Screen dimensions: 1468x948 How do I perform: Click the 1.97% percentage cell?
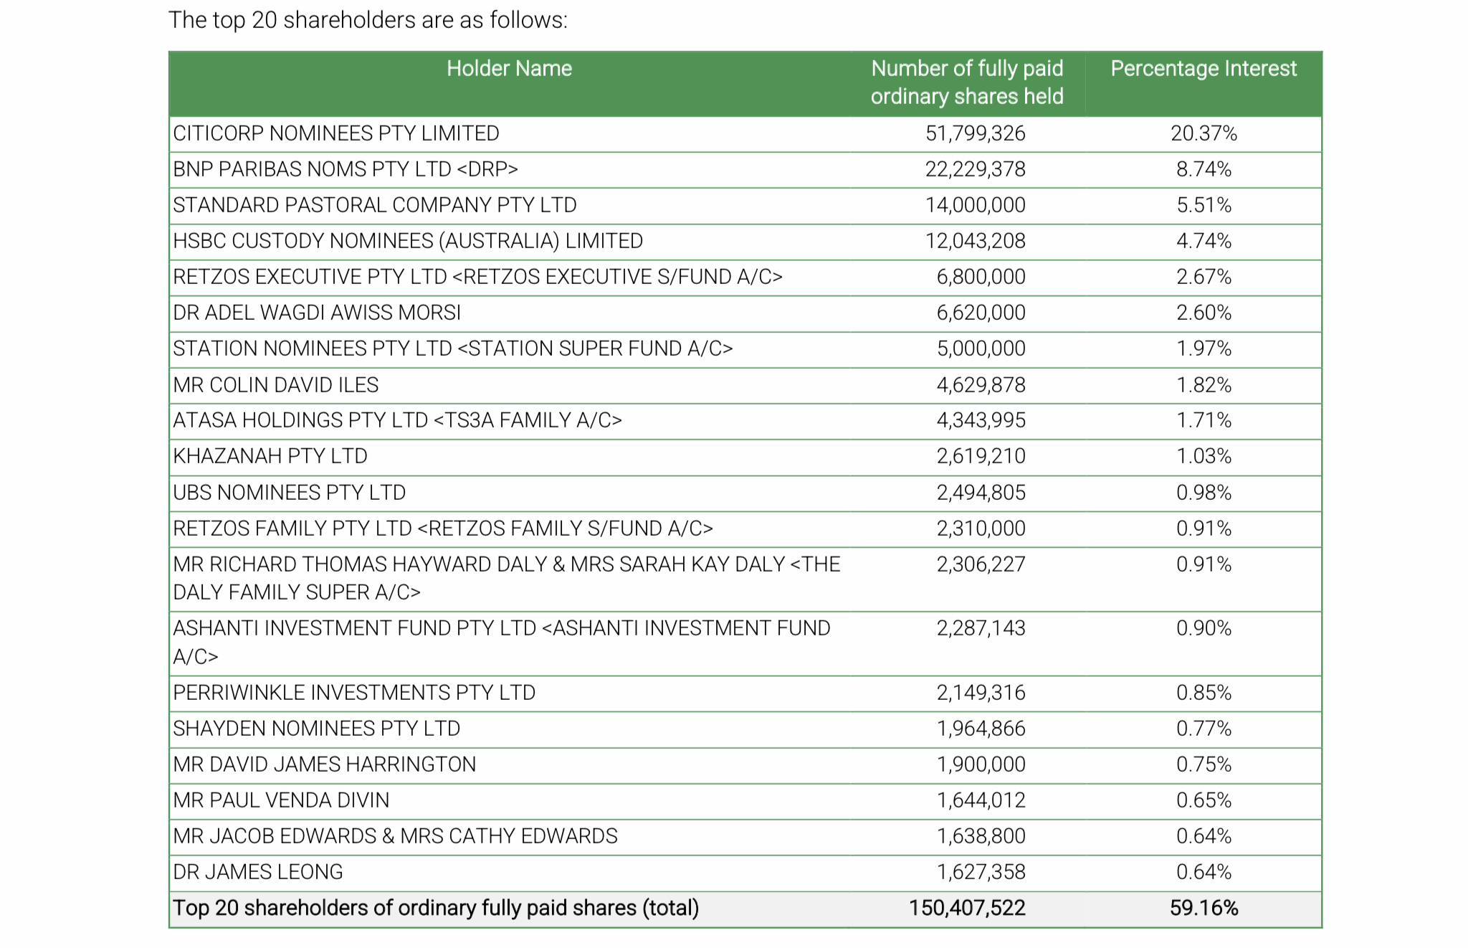1204,349
